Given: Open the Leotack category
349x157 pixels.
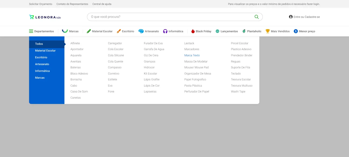Looking at the screenshot, I should (189, 43).
